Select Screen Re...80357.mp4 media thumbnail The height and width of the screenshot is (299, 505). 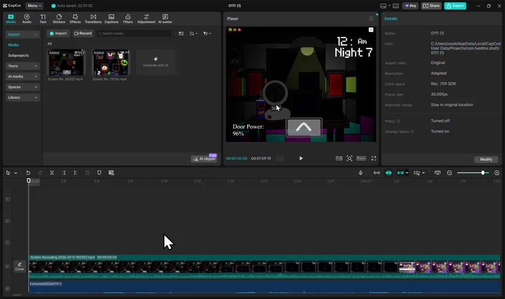[x=66, y=62]
